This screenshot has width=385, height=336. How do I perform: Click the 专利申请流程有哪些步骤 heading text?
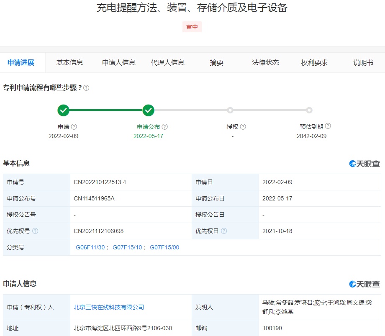tap(42, 87)
